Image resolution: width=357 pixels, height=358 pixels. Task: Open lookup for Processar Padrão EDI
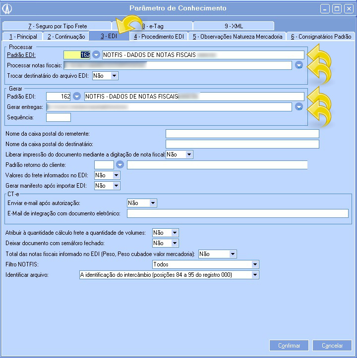[96, 55]
